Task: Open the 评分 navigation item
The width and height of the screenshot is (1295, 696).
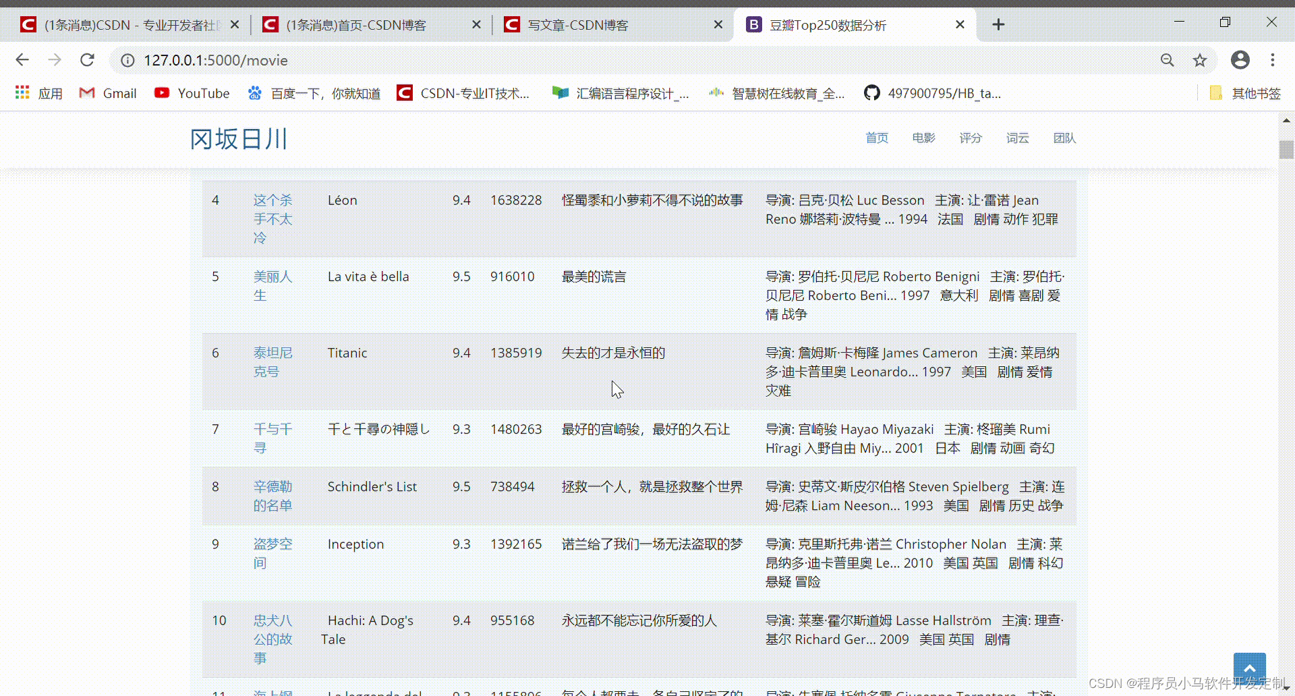Action: (971, 138)
